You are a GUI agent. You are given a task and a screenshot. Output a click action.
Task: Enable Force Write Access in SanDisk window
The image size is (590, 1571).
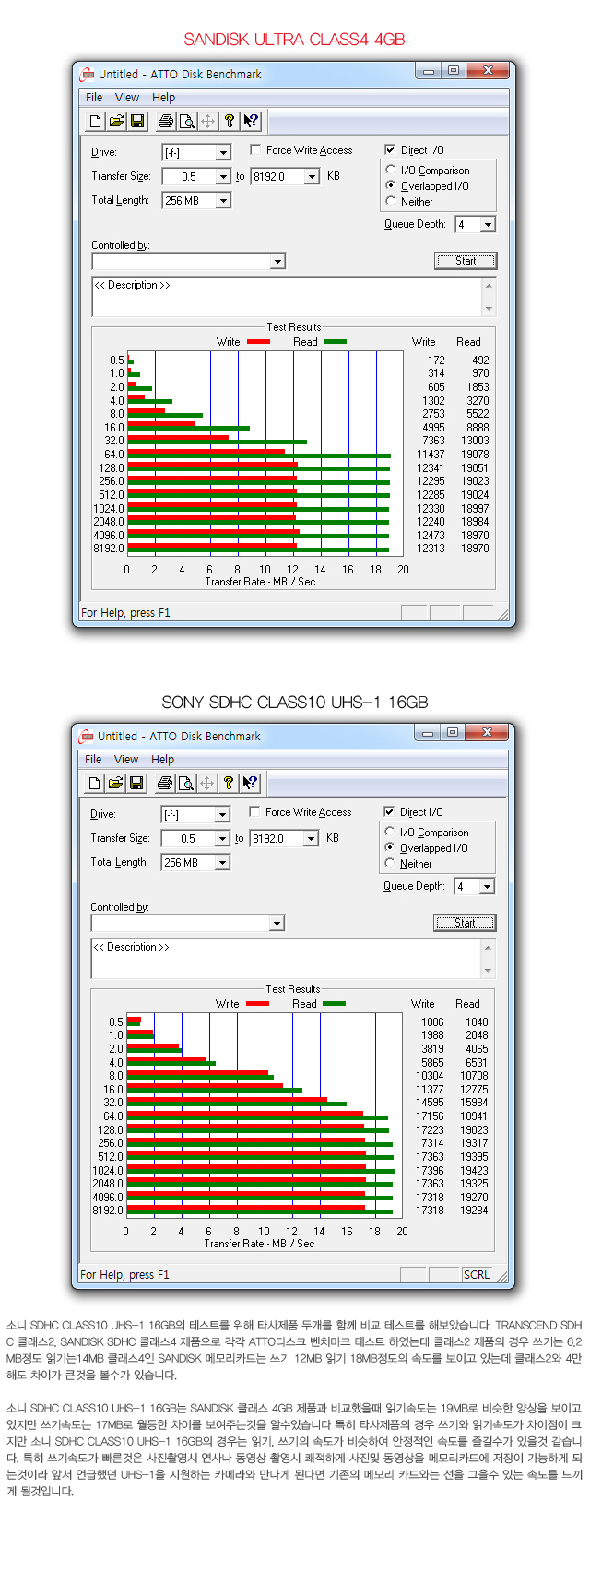(255, 149)
